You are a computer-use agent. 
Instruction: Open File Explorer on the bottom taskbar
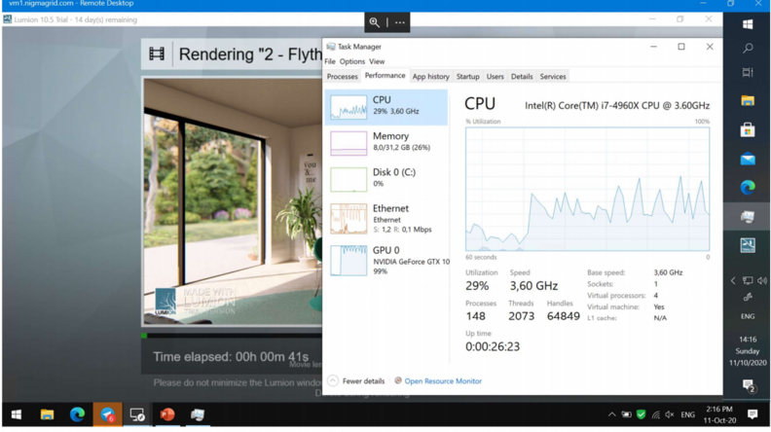[47, 414]
